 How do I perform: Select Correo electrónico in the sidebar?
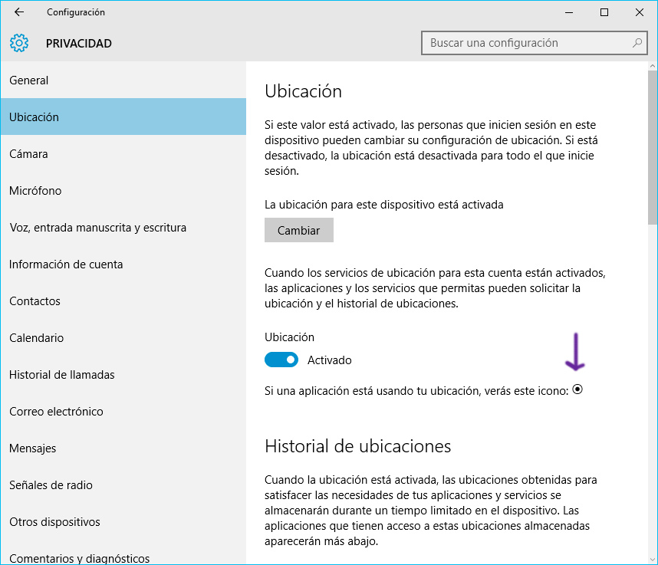pos(56,412)
